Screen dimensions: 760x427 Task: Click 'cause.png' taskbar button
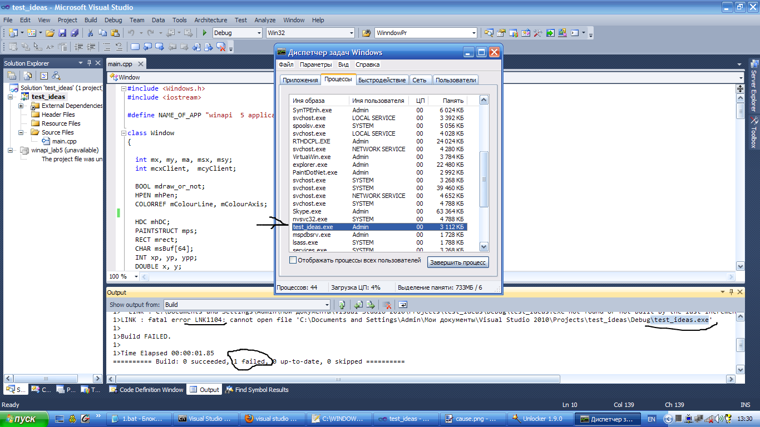473,419
